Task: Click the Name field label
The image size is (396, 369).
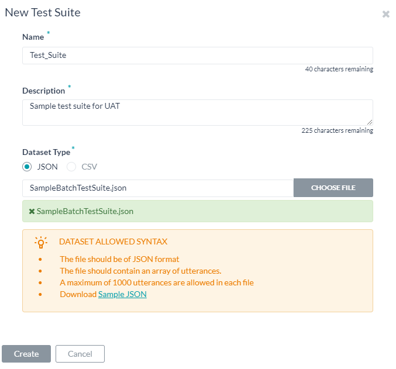Action: pos(33,37)
